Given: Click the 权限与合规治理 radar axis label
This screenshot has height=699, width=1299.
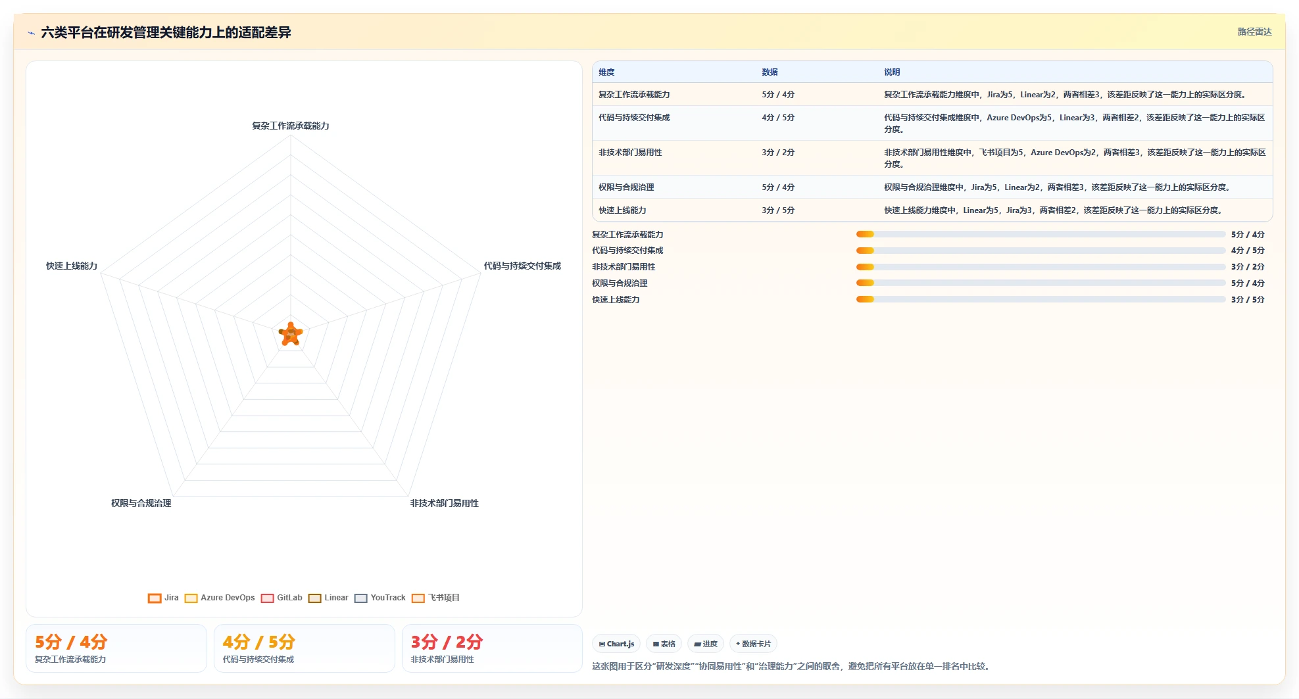Looking at the screenshot, I should pos(141,503).
